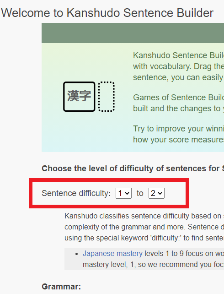Click the 'Try to improve your winning' paragraph
This screenshot has height=294, width=224.
179,134
